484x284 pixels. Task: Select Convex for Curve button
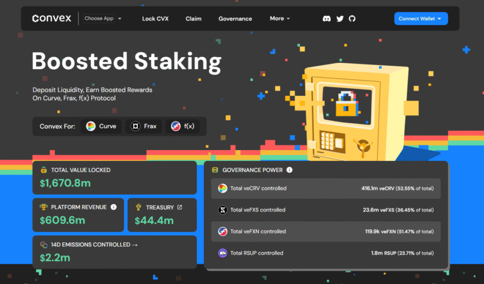101,126
